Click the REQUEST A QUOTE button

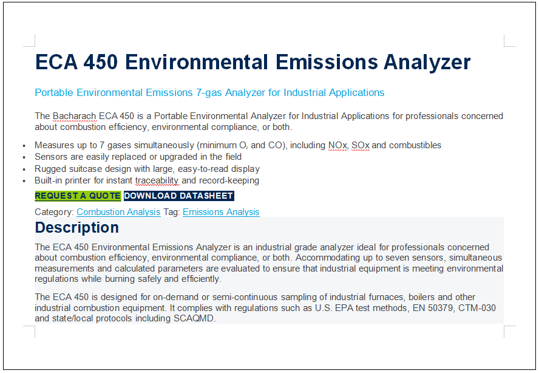[x=78, y=196]
